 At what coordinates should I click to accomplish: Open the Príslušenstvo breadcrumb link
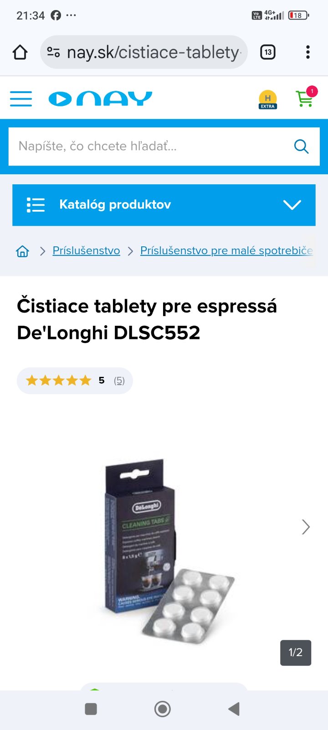pyautogui.click(x=86, y=250)
